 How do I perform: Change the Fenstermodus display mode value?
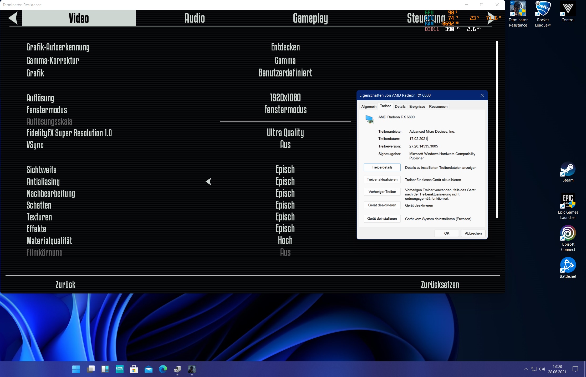[x=285, y=110]
